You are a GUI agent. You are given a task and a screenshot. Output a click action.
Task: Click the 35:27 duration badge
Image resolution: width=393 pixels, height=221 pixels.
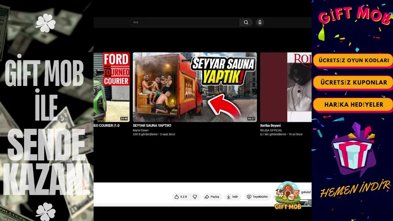click(251, 119)
